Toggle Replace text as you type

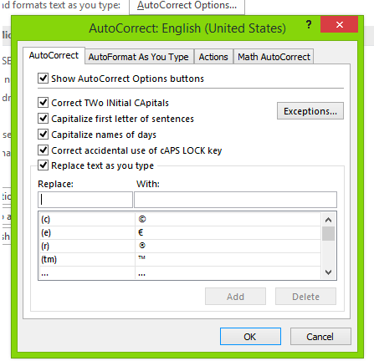[x=43, y=165]
